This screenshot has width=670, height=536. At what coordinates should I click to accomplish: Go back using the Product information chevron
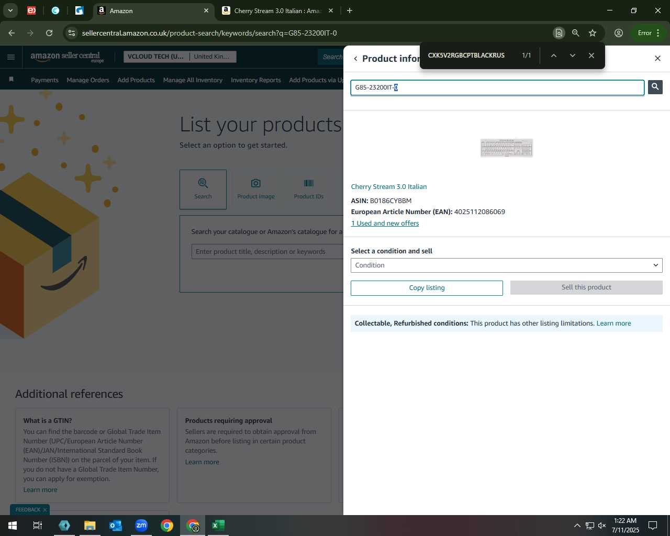(355, 59)
